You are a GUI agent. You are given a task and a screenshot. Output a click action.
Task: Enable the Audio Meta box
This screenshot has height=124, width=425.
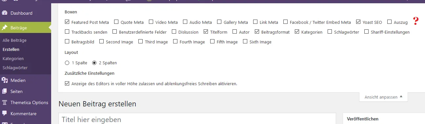pos(185,22)
